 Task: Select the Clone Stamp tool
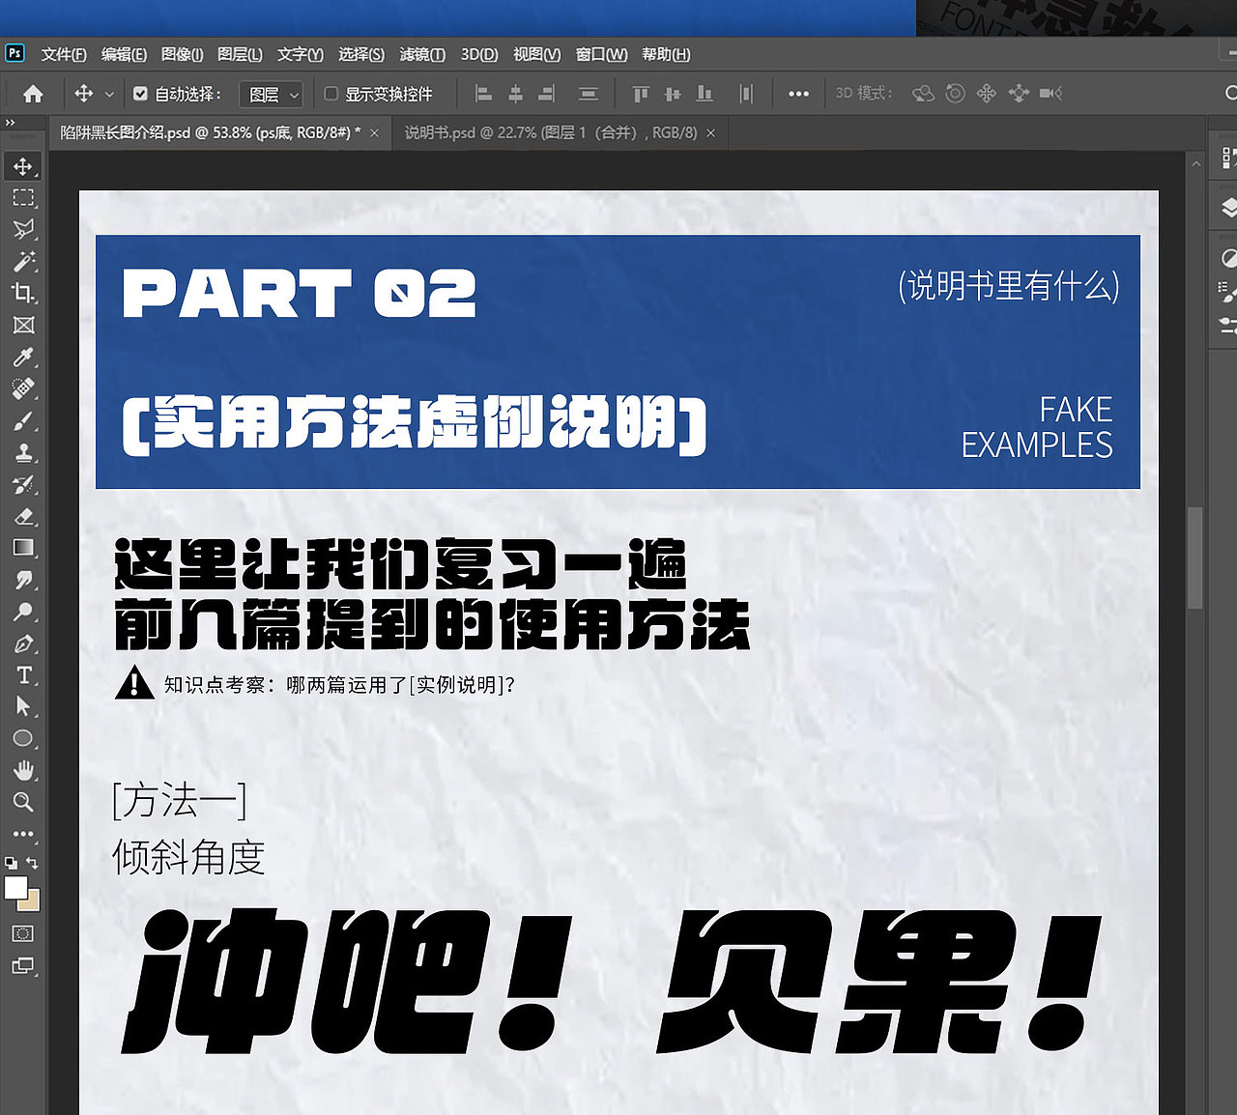23,452
